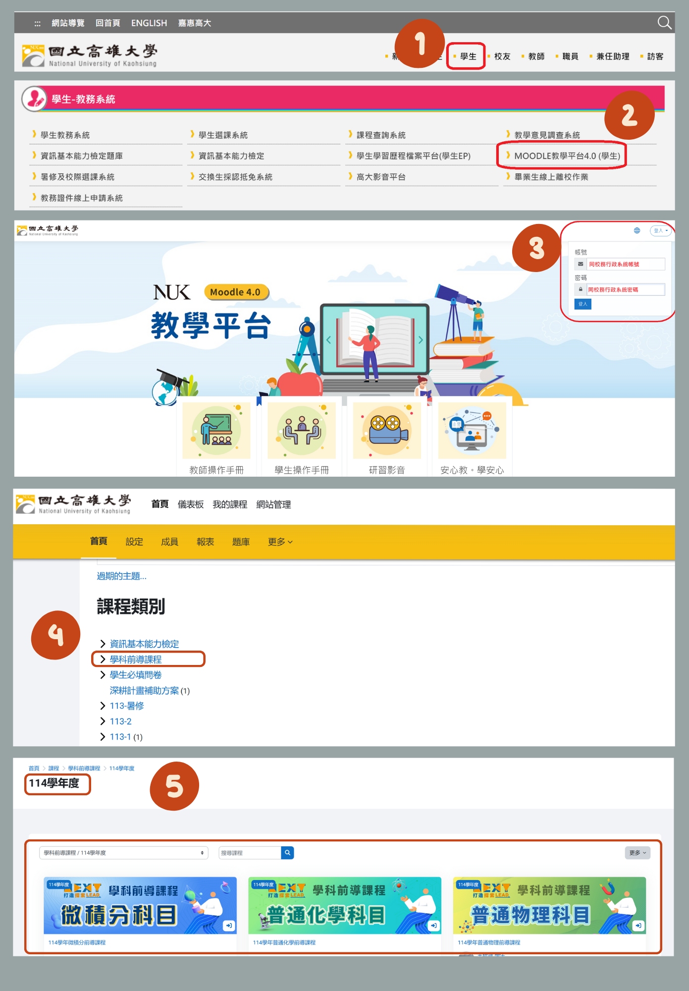Image resolution: width=689 pixels, height=991 pixels.
Task: Click the blue 登入 submit button
Action: pos(583,304)
